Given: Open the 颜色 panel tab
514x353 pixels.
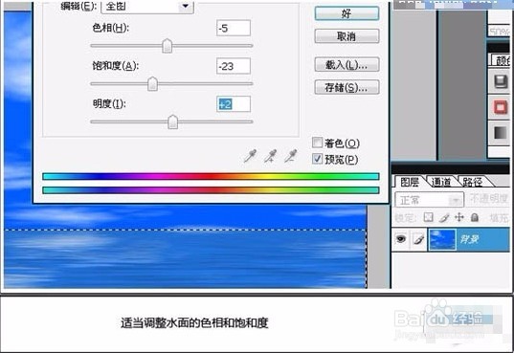Looking at the screenshot, I should click(502, 61).
